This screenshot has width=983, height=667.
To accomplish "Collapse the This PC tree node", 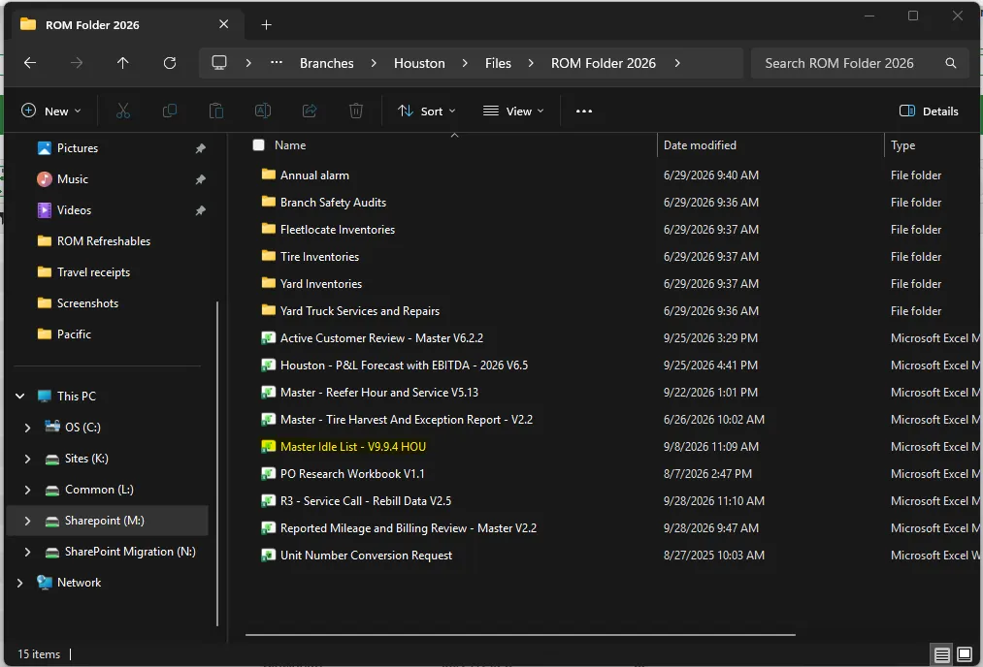I will coord(20,397).
